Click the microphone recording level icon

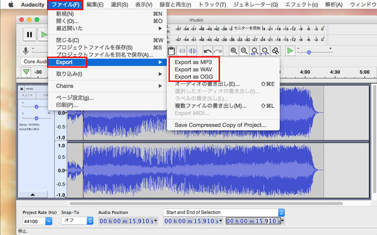click(25, 51)
